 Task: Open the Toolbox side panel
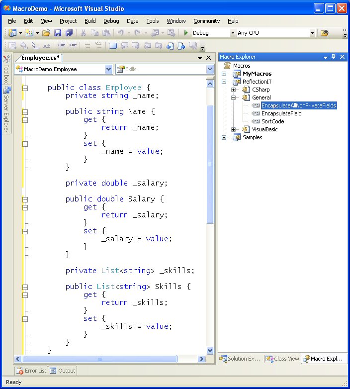point(6,69)
